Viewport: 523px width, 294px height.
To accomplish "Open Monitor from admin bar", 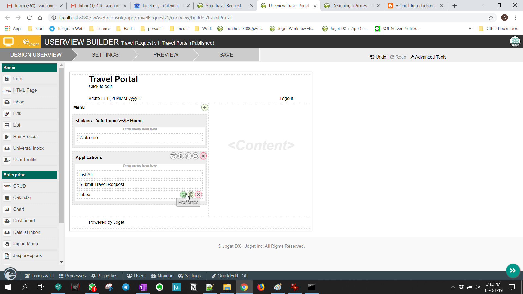I will click(162, 276).
